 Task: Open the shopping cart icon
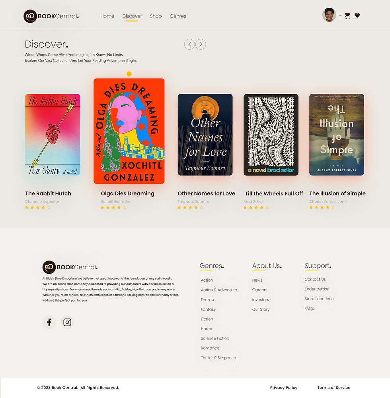[347, 16]
